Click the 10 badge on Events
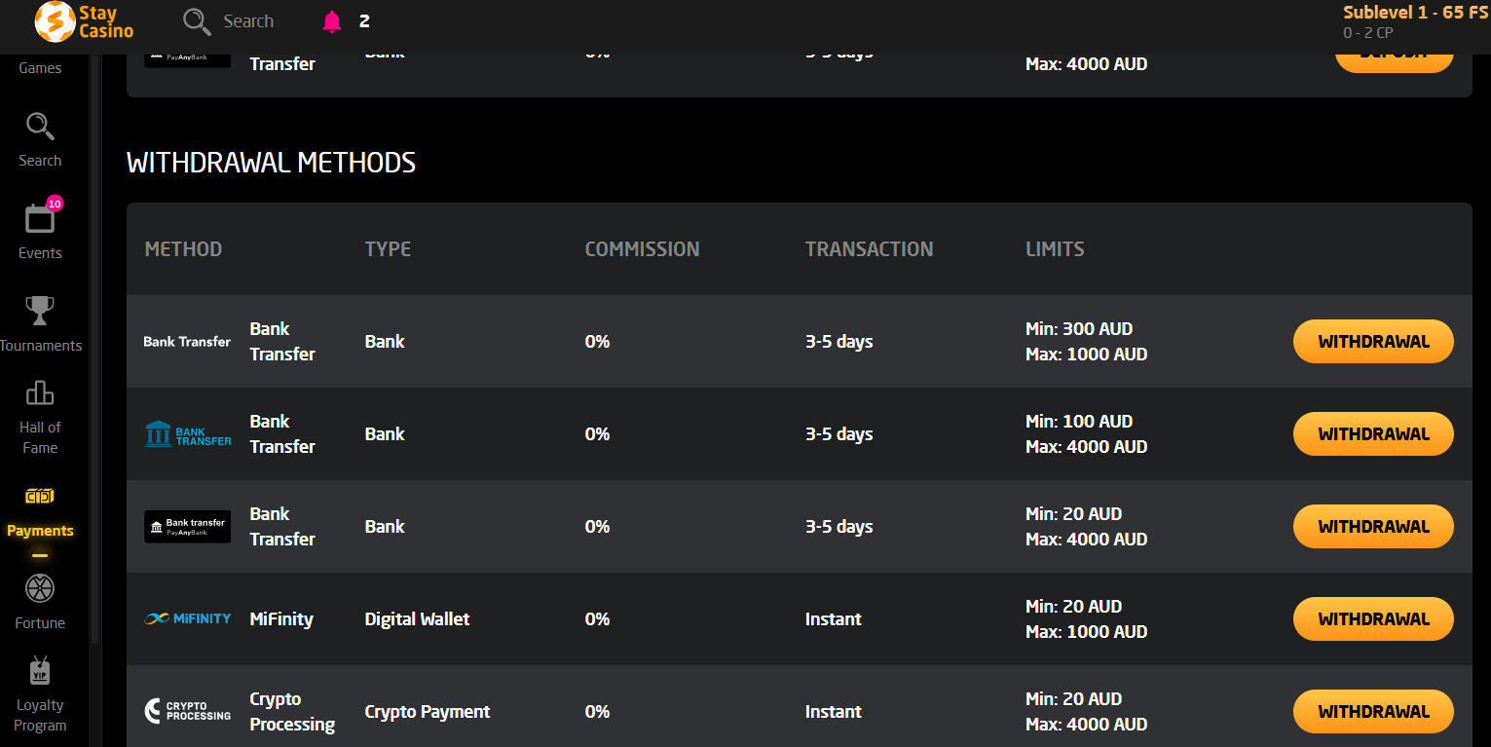Image resolution: width=1491 pixels, height=747 pixels. [55, 204]
